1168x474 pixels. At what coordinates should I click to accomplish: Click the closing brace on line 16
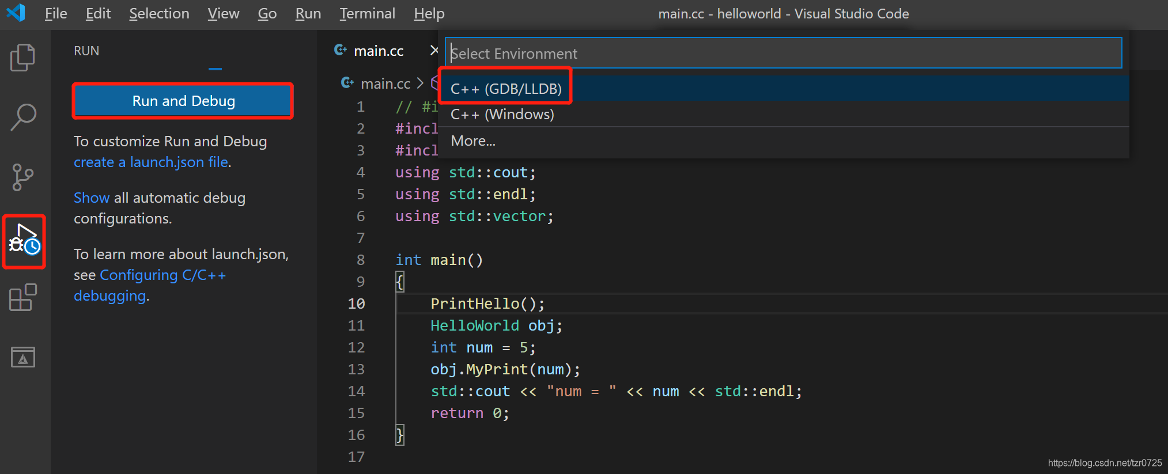pos(400,435)
